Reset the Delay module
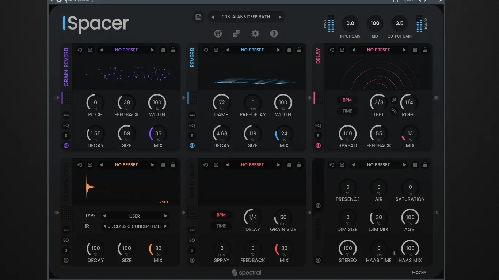The image size is (499, 280). click(x=332, y=50)
